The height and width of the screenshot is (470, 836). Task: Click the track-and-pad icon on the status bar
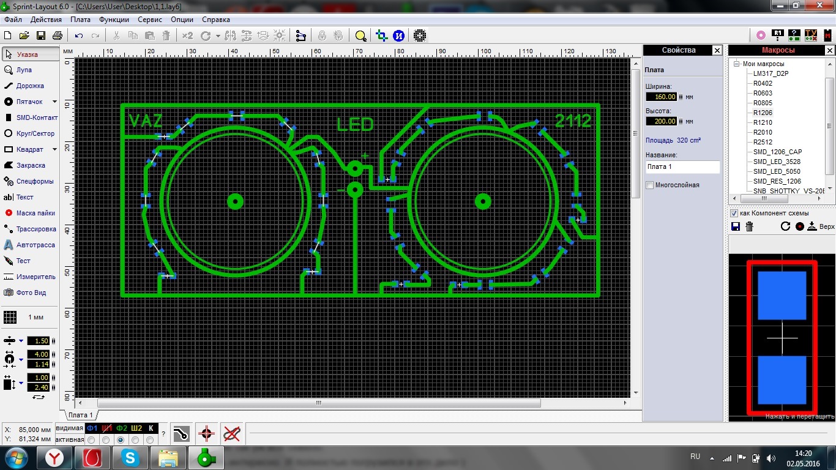pos(181,434)
